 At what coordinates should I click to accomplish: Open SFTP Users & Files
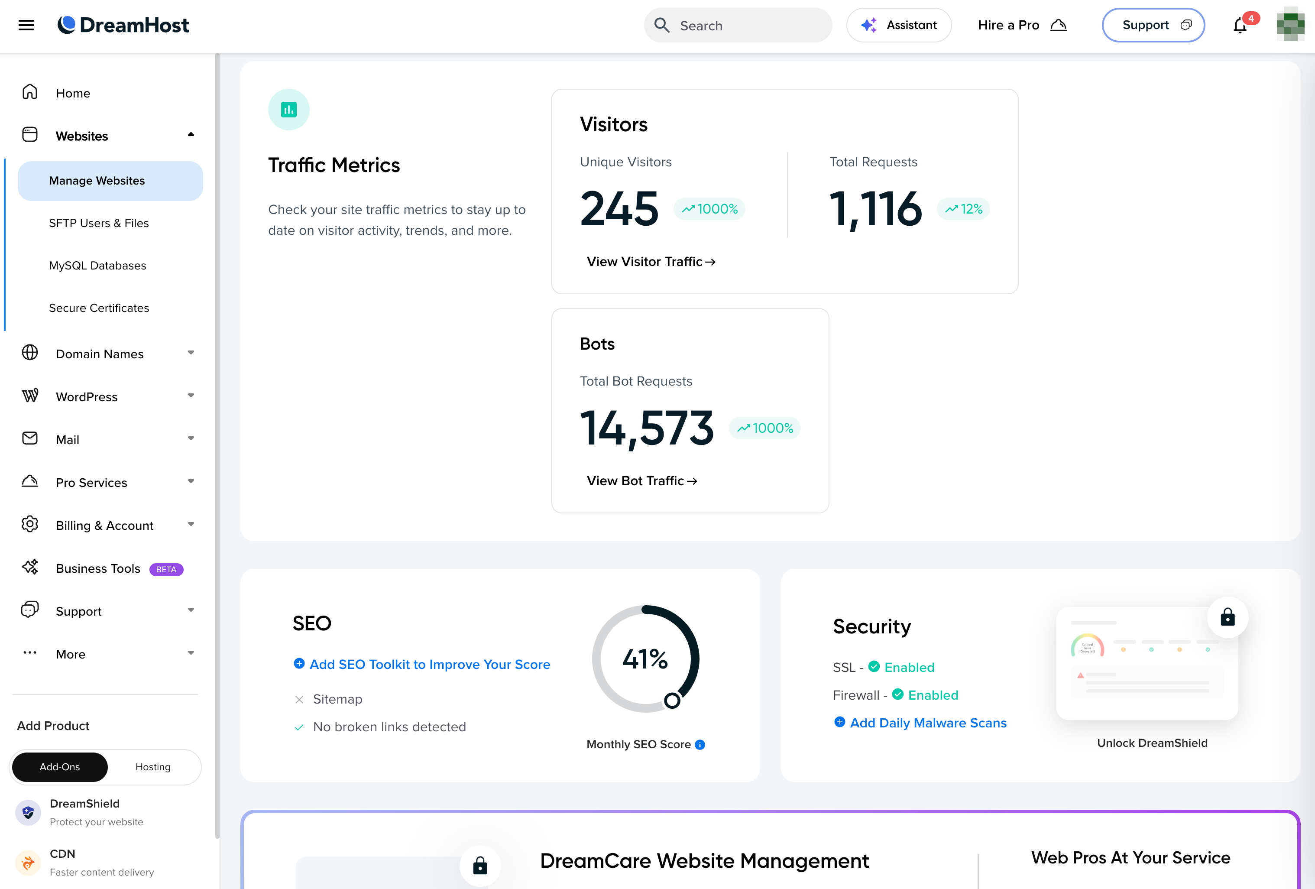[x=98, y=223]
